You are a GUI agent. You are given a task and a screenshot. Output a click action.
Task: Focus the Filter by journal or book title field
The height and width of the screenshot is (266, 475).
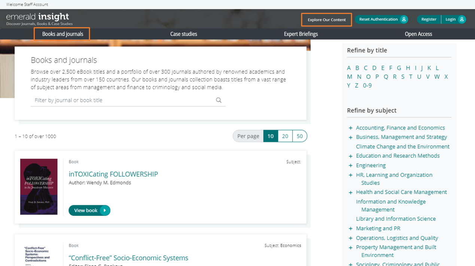point(128,100)
